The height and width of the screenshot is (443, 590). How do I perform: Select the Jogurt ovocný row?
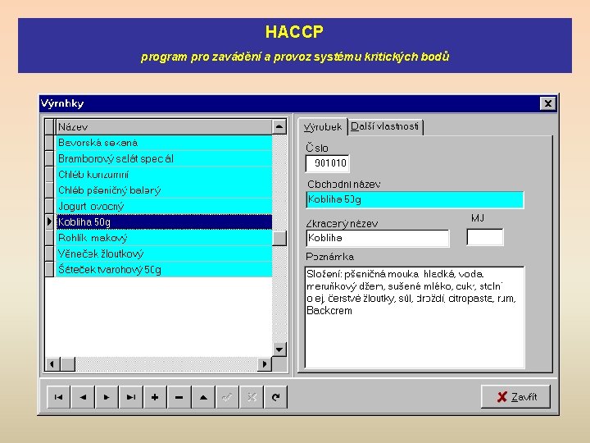click(x=164, y=206)
